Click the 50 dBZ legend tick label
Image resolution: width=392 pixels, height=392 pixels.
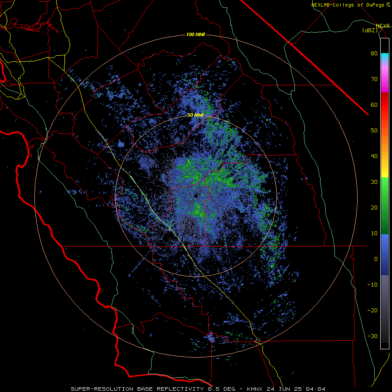coord(374,131)
